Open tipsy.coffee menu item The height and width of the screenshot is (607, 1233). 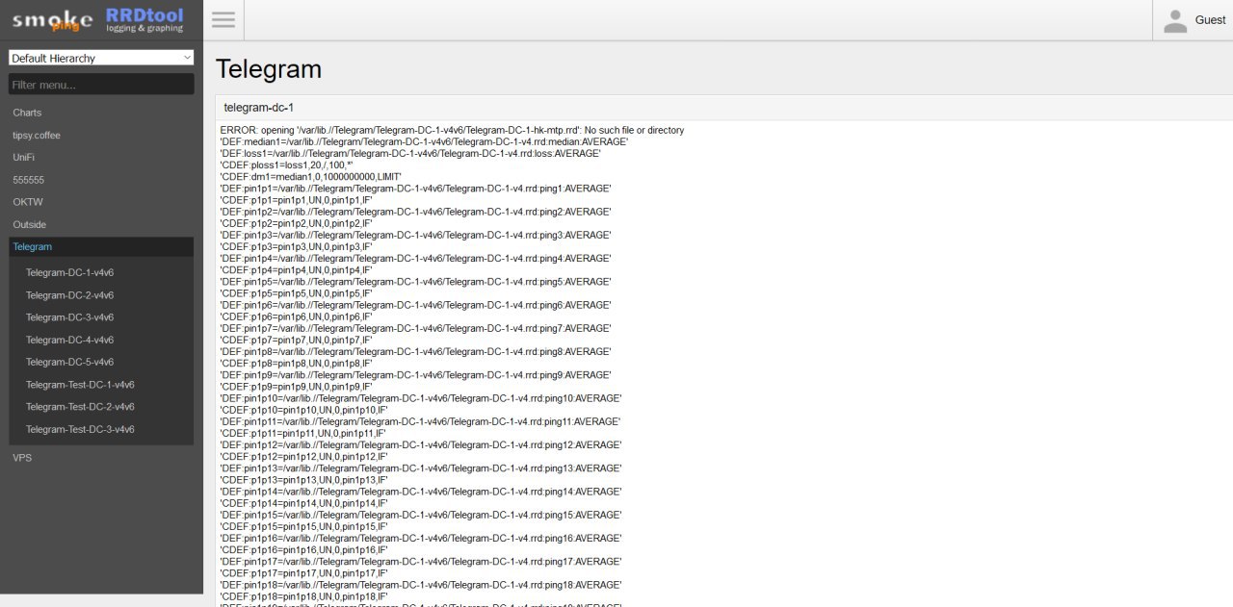[37, 136]
